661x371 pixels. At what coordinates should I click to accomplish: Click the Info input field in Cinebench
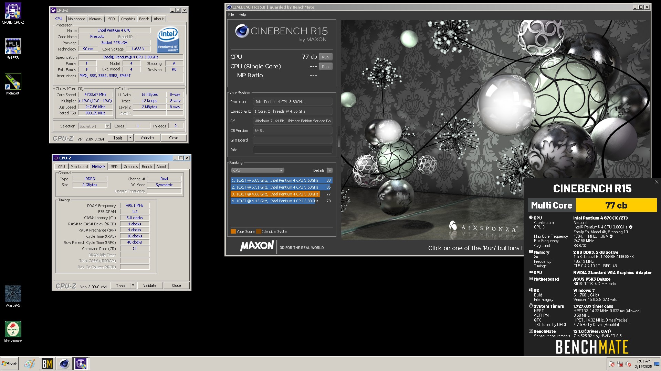click(x=293, y=150)
